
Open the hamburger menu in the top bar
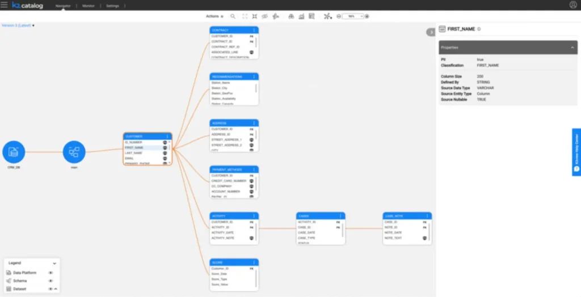[5, 5]
